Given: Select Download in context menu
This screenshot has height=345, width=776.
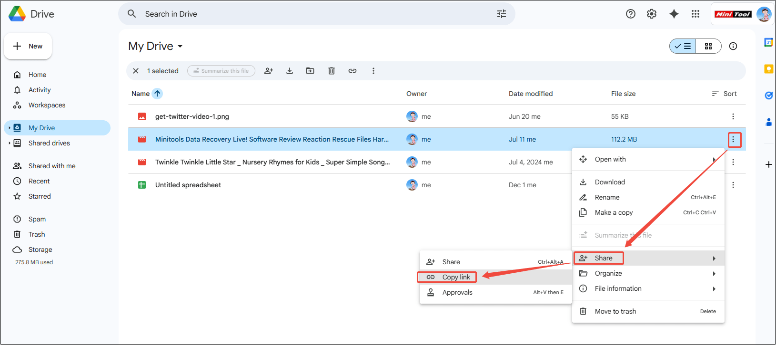Looking at the screenshot, I should point(648,182).
